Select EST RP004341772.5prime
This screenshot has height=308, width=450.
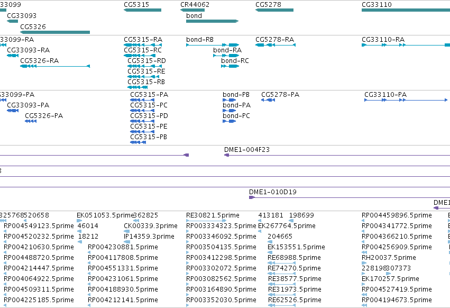coord(397,226)
